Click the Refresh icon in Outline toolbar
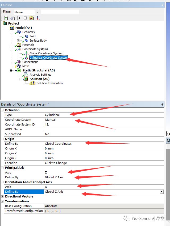170x226 pixels. (x=6, y=18)
